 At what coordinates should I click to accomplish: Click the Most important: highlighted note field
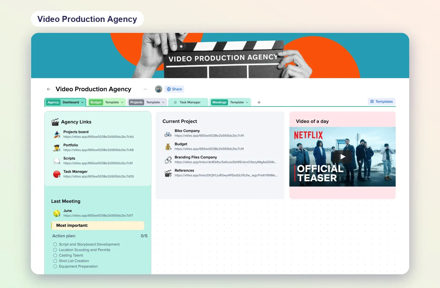pos(98,225)
